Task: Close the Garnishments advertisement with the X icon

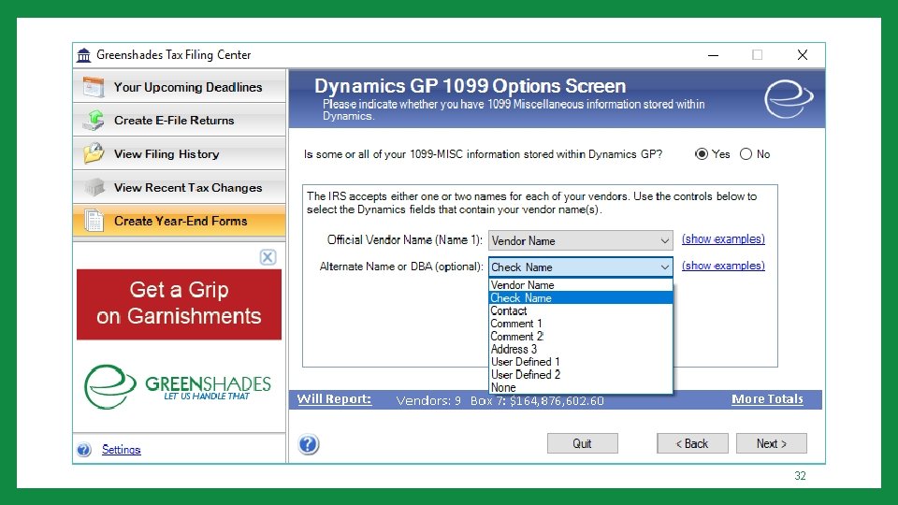Action: coord(268,257)
